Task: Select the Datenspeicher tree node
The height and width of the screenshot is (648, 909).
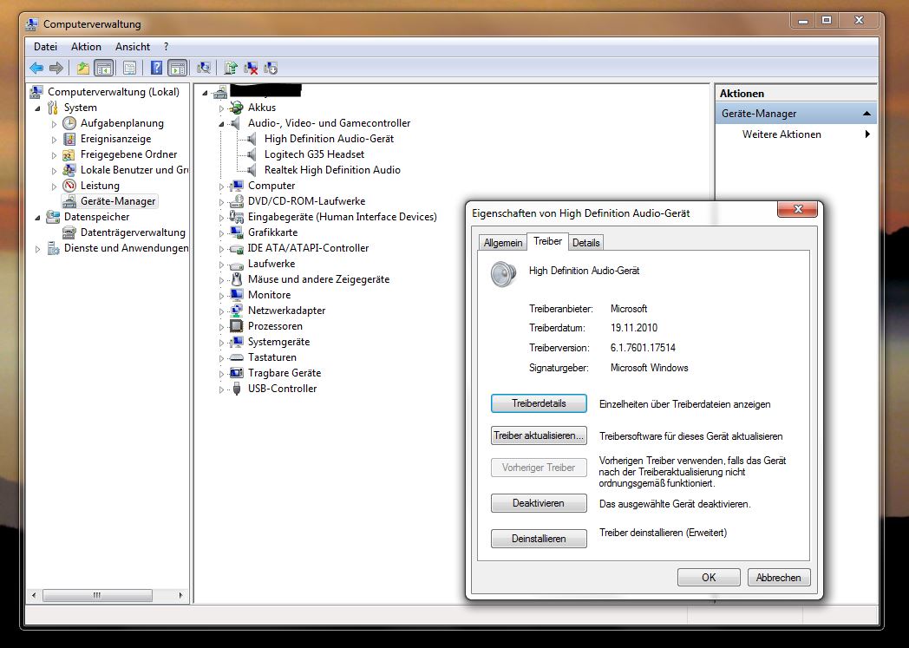Action: tap(97, 217)
